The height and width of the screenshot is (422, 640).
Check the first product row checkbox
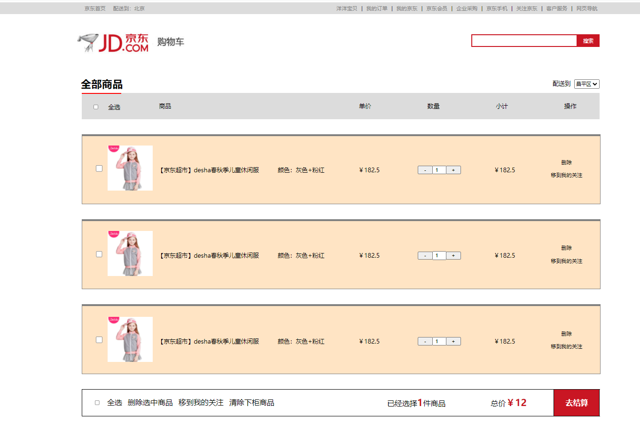click(99, 169)
